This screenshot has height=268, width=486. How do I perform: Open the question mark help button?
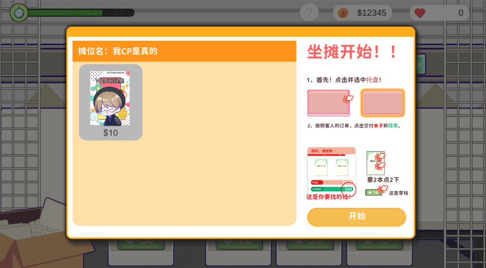click(x=309, y=12)
